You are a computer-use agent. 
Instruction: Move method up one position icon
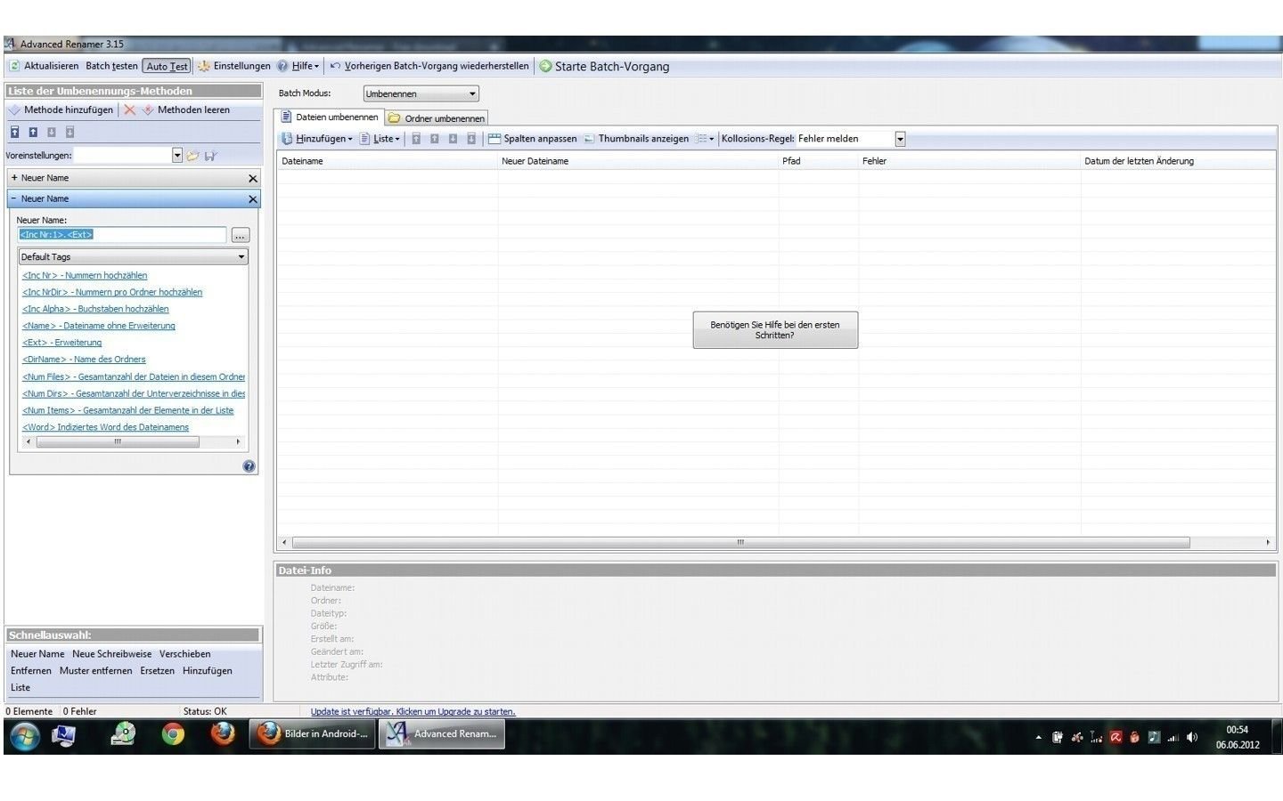(33, 133)
